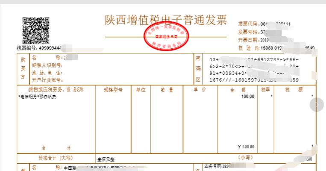Click the （小写） label
Viewport: 326px width, 171px height.
pos(246,157)
